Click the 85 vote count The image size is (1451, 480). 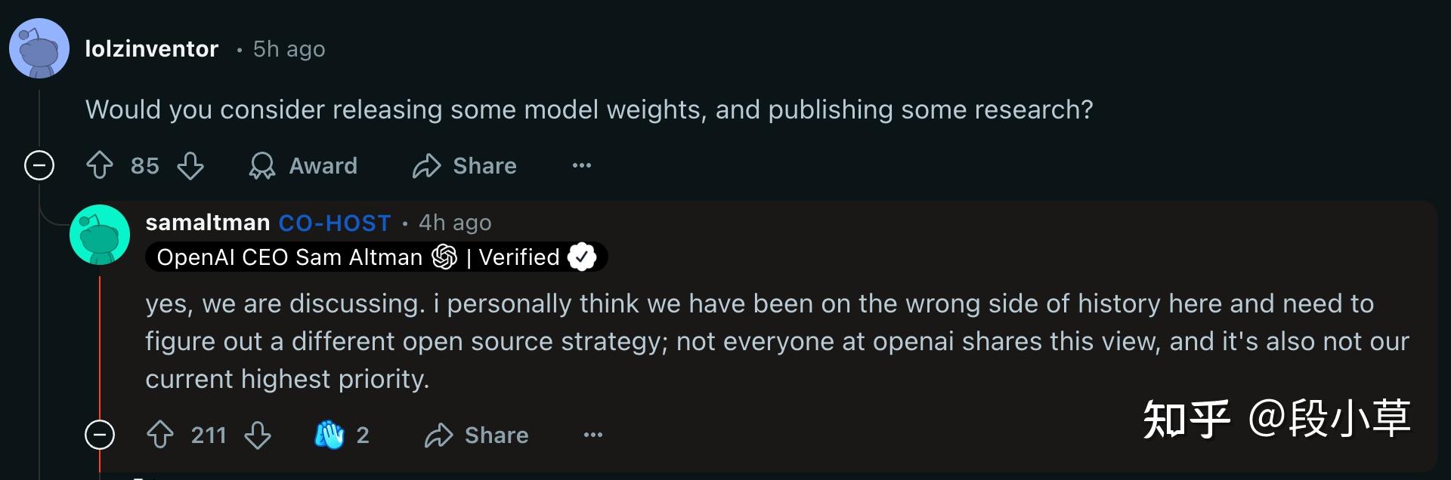[x=144, y=165]
